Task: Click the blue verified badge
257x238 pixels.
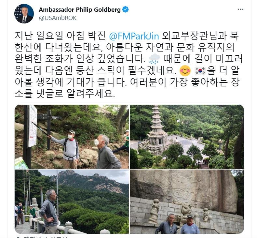Action: pyautogui.click(x=126, y=9)
